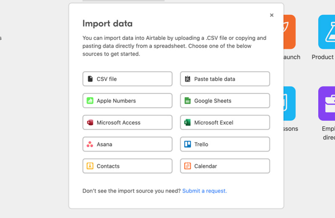Click the Microsoft Excel icon
Screen dimensions: 335x218
coord(188,122)
